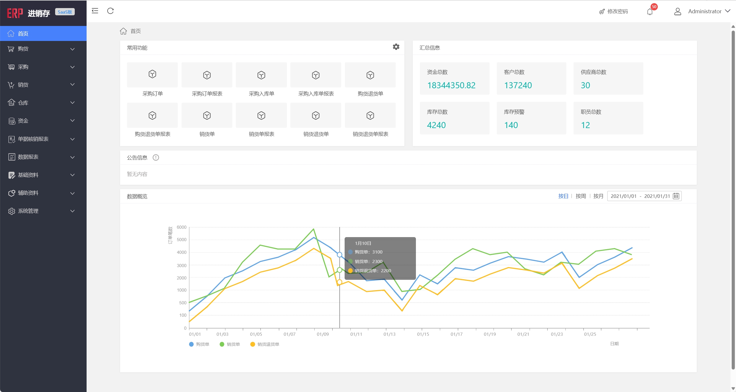Switch chart view to 按周
Screen dimensions: 736x392
pyautogui.click(x=580, y=196)
